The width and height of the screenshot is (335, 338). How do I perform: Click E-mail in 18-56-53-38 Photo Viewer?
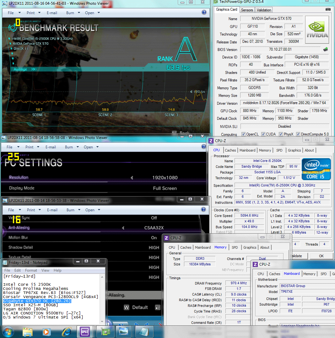coord(52,210)
